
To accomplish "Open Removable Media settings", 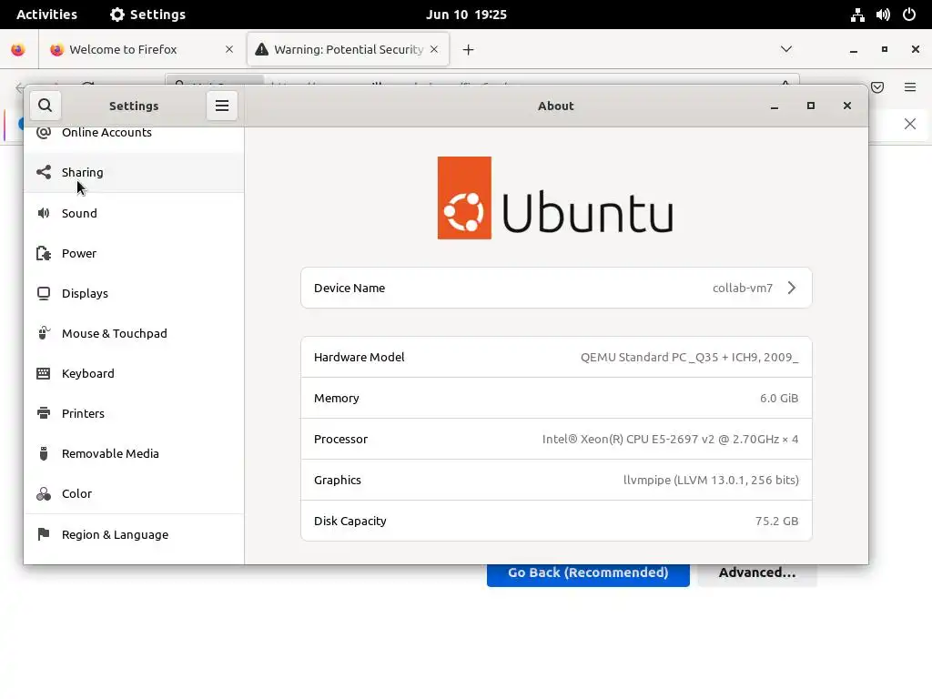I will coord(134,453).
